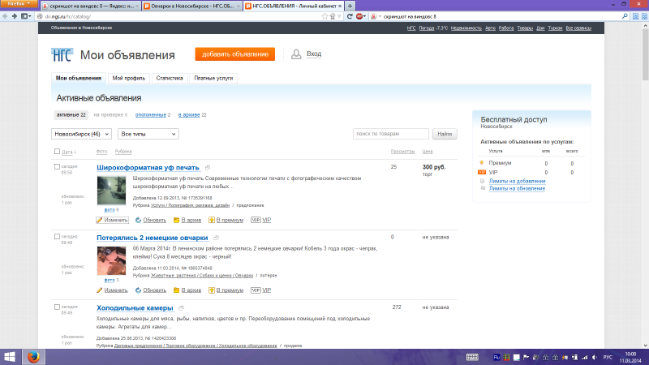
Task: Click premium icon for the shepherds ad
Action: coord(212,290)
